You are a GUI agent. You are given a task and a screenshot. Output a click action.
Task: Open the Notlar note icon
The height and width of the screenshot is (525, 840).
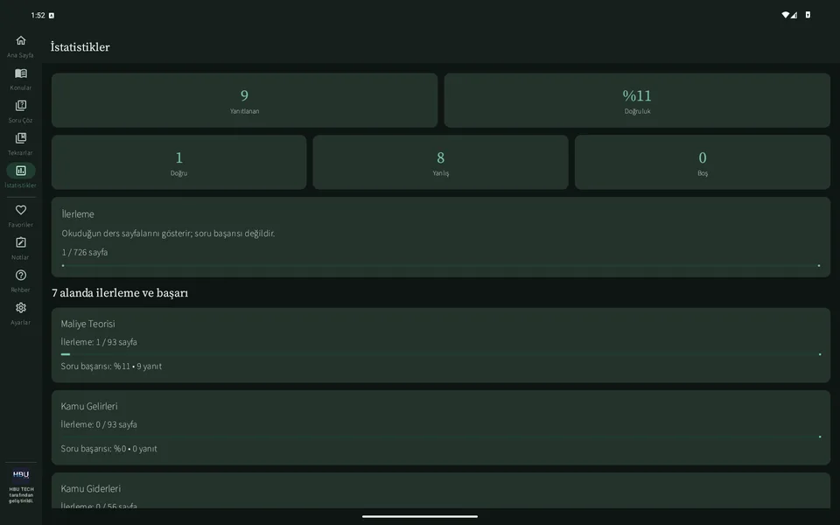point(21,242)
